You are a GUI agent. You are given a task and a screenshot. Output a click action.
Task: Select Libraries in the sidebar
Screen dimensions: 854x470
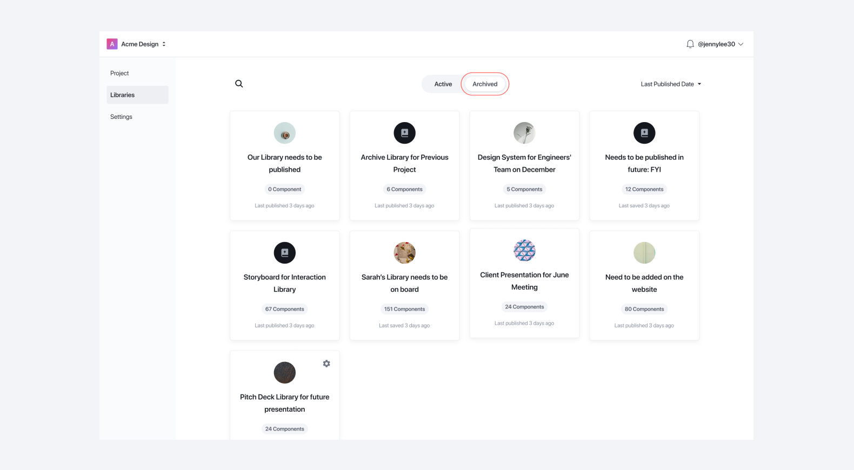click(137, 95)
